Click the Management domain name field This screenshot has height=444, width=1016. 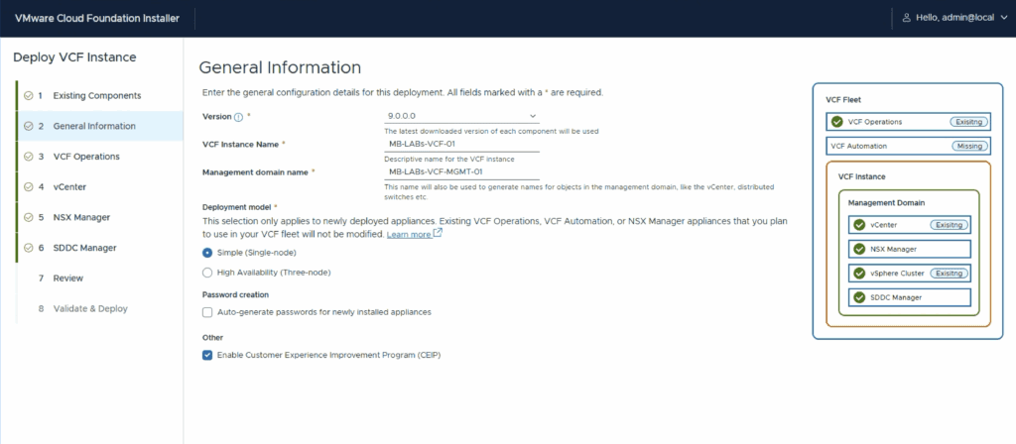461,171
